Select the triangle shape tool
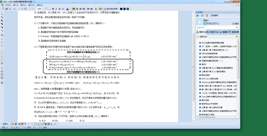267x136 pixels. (39, 124)
